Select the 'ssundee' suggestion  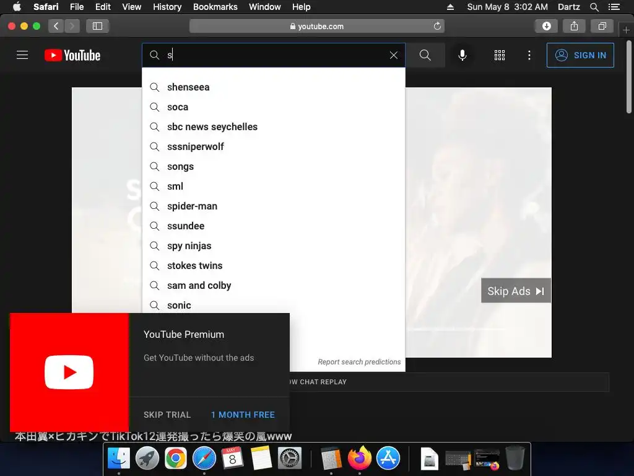[273, 226]
